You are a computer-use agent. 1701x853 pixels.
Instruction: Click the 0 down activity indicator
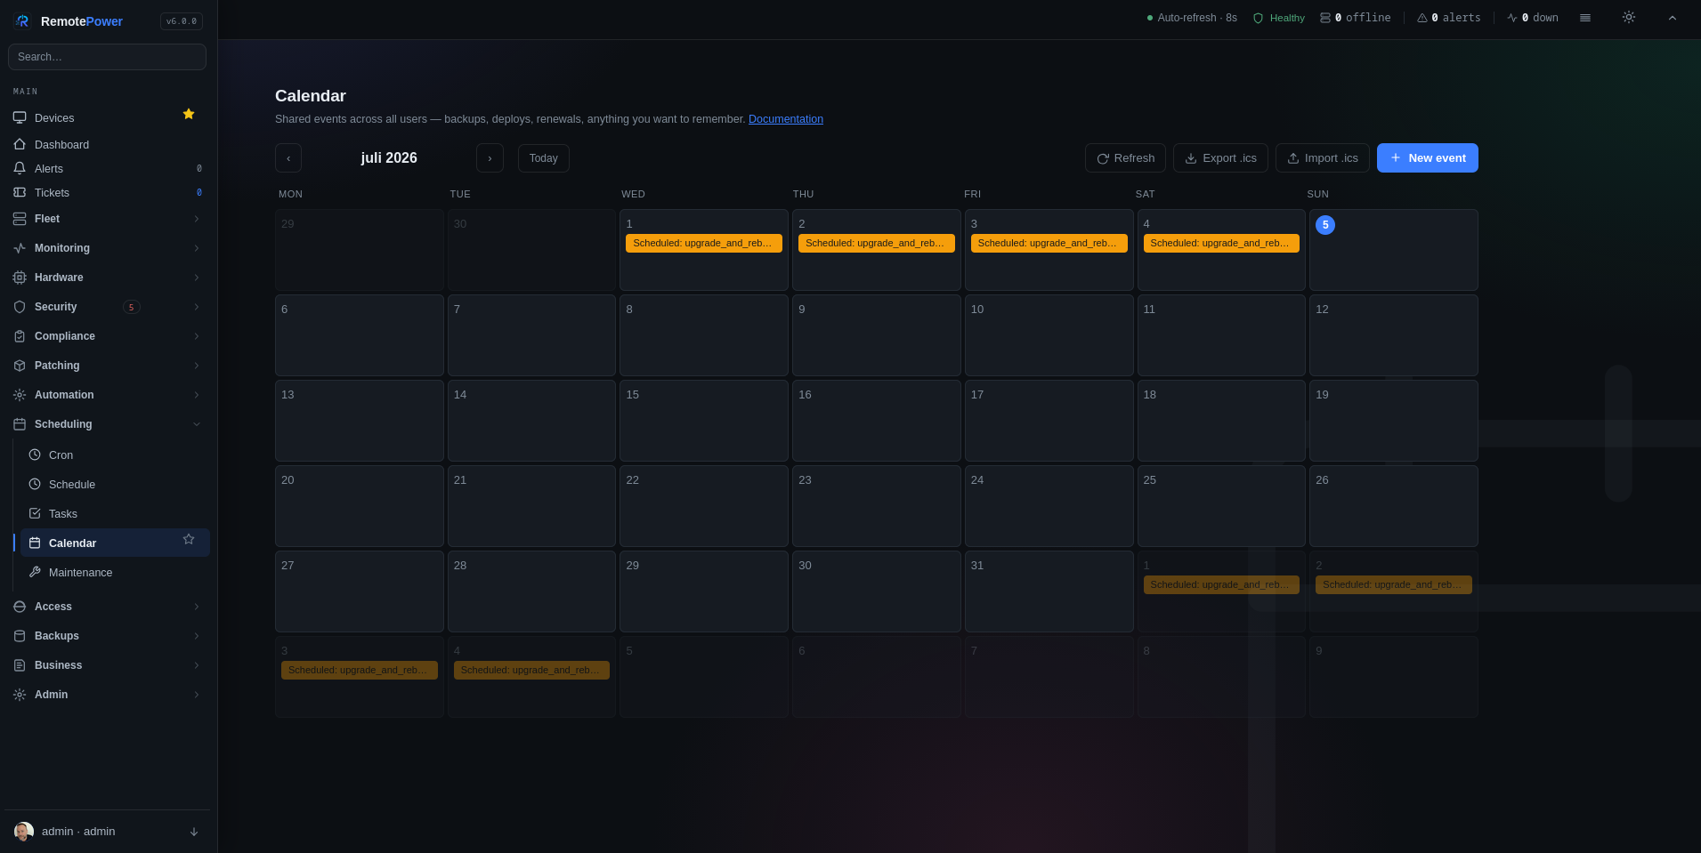[x=1533, y=18]
